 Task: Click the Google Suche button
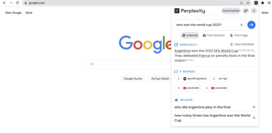pos(133,79)
